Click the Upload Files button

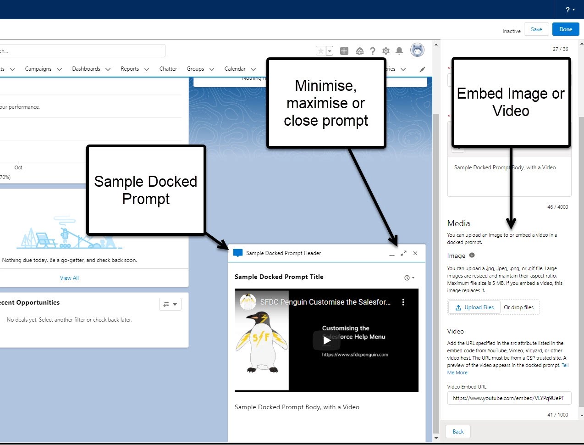pyautogui.click(x=474, y=307)
